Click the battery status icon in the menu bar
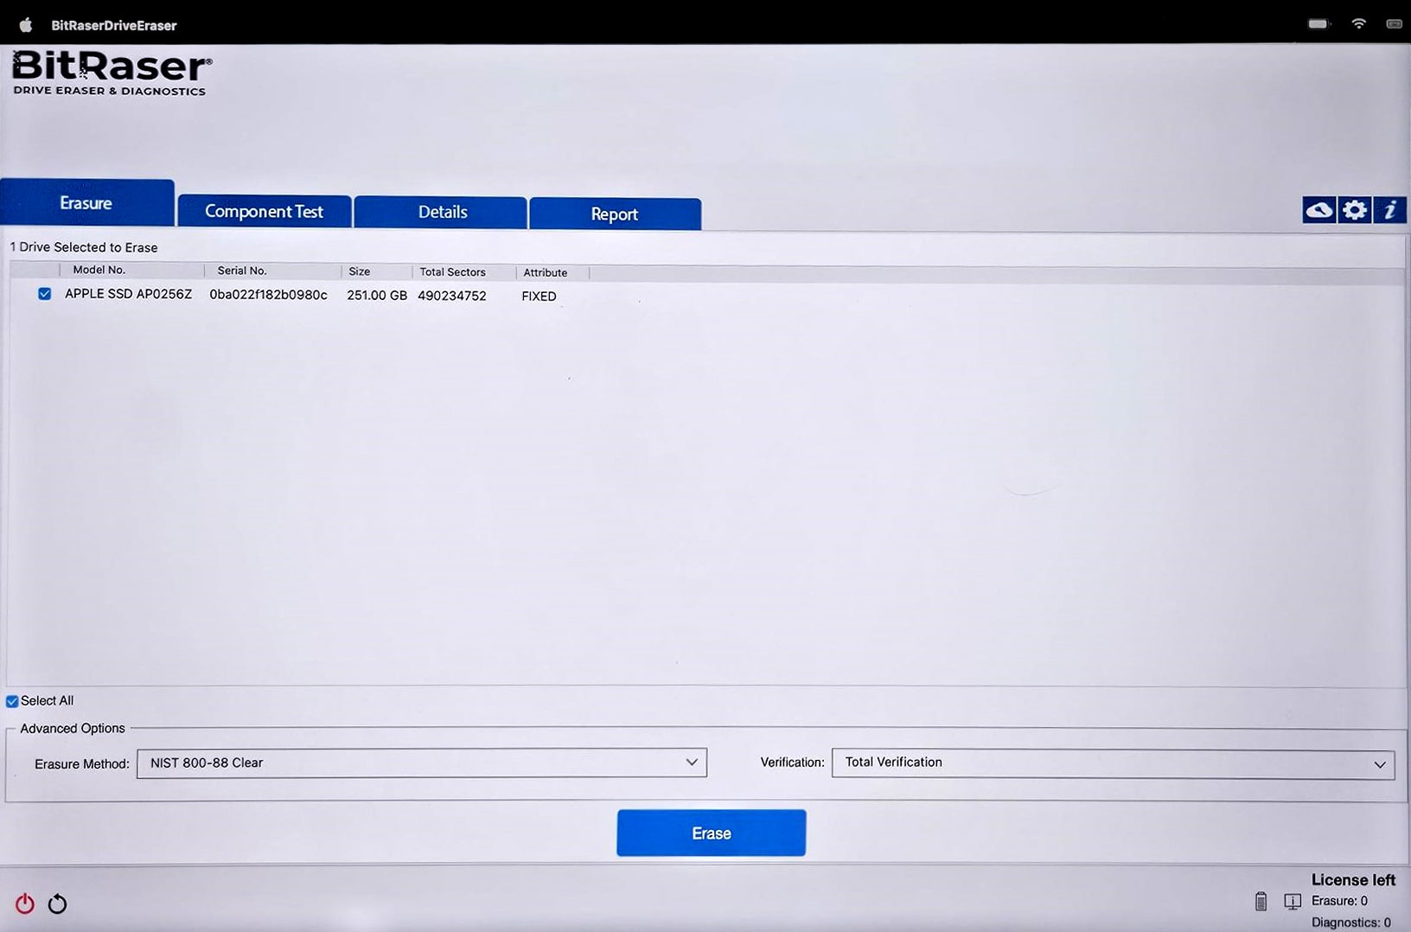The image size is (1411, 932). (1318, 23)
